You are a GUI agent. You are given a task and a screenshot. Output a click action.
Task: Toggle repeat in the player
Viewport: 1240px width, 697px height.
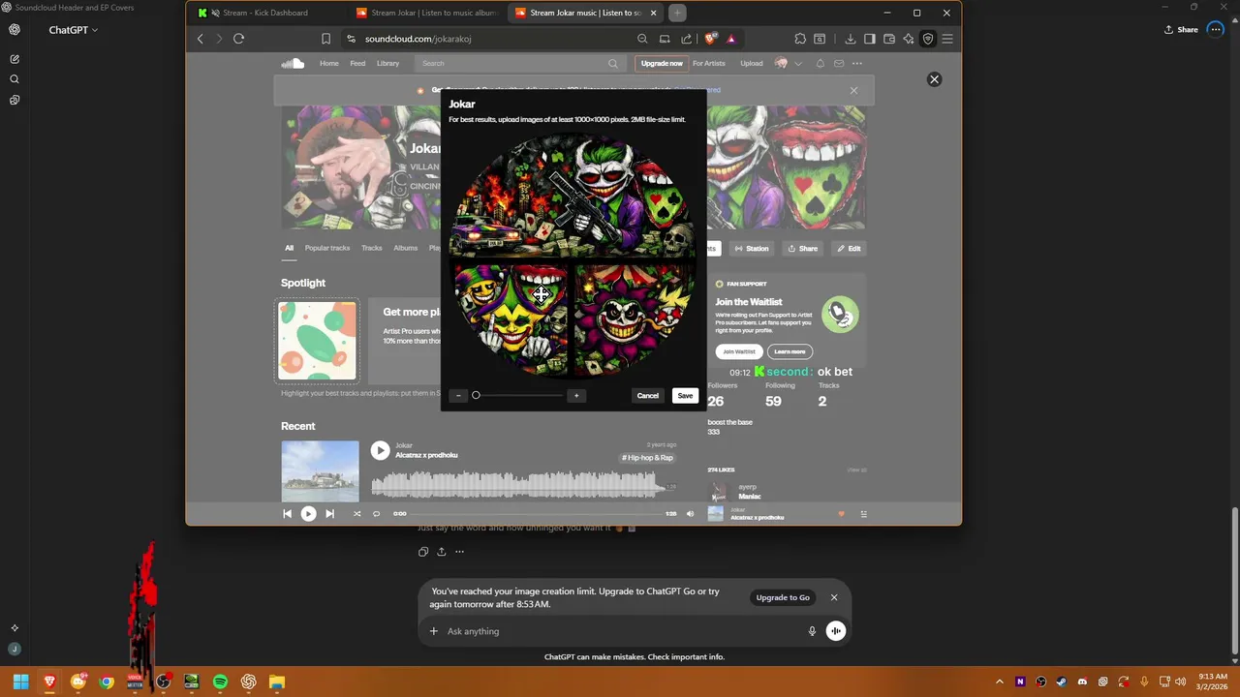point(376,514)
